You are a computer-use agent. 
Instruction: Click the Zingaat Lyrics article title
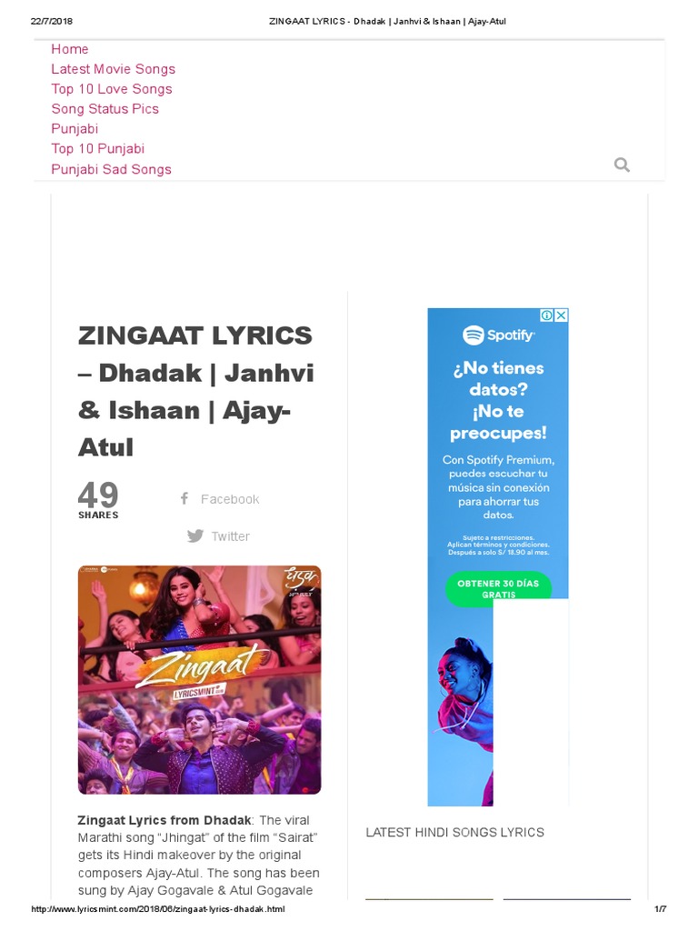(196, 391)
